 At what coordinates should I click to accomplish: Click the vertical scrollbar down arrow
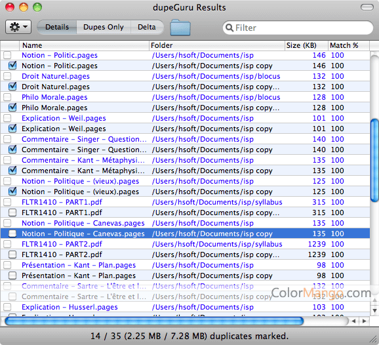pyautogui.click(x=374, y=310)
